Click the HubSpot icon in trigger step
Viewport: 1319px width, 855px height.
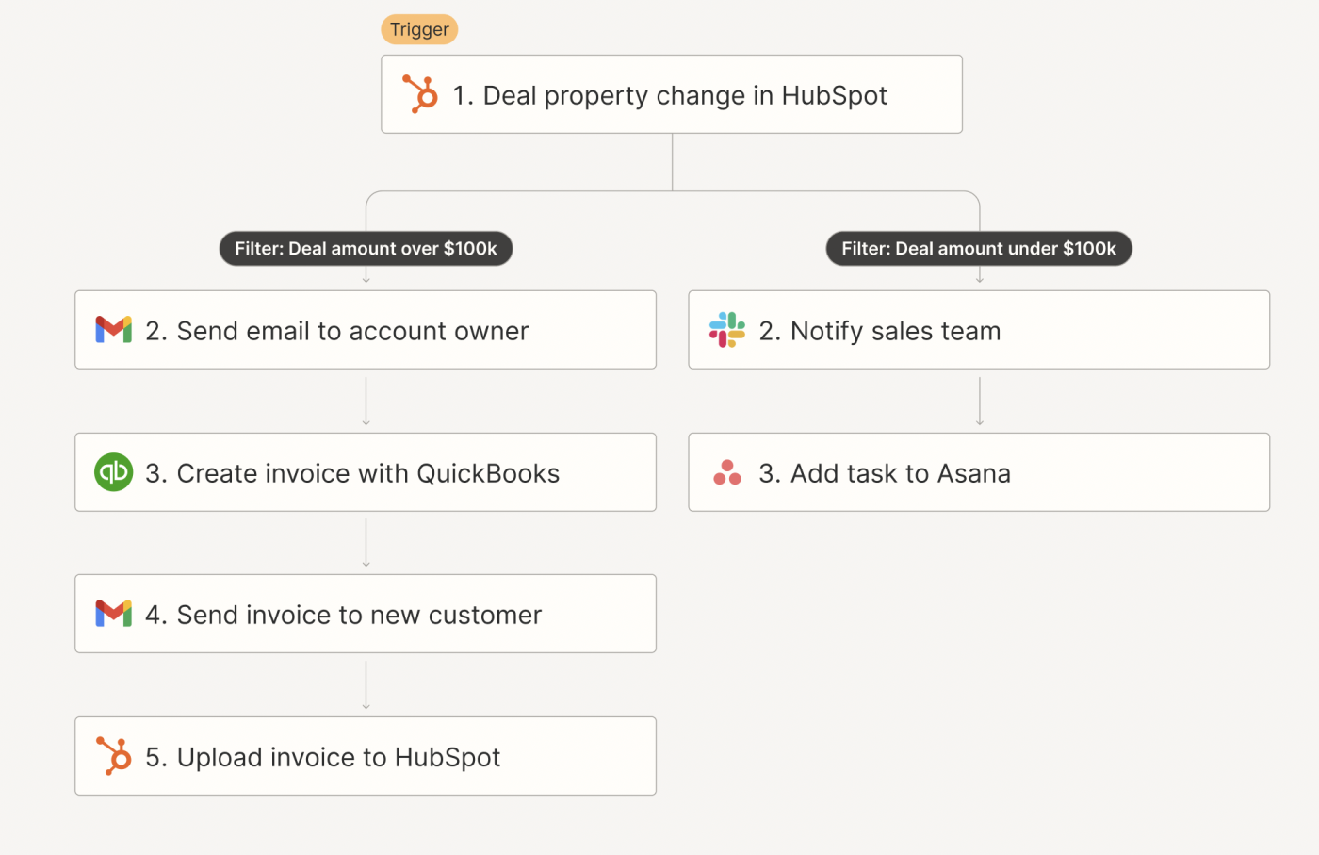pos(420,94)
